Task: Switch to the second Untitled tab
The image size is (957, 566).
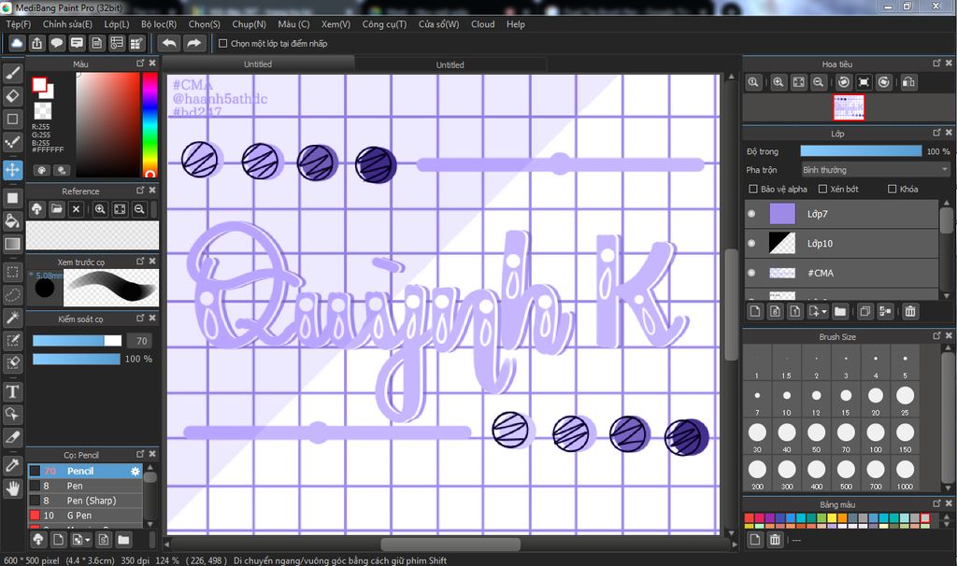Action: coord(450,64)
